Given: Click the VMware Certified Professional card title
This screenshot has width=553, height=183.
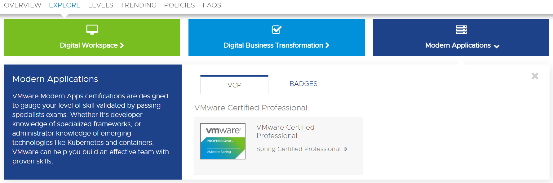Looking at the screenshot, I should (285, 132).
